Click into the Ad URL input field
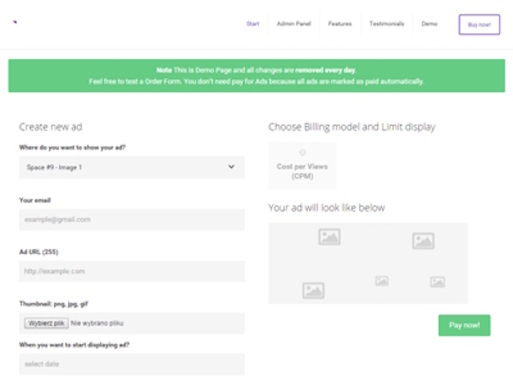This screenshot has height=385, width=513. (x=131, y=271)
